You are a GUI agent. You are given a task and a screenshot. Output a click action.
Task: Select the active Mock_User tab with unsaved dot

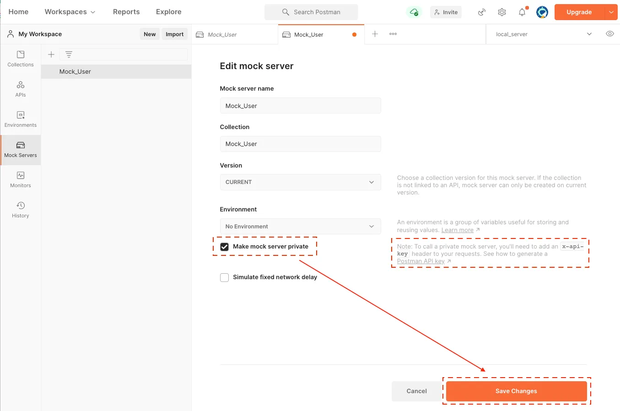(x=321, y=34)
